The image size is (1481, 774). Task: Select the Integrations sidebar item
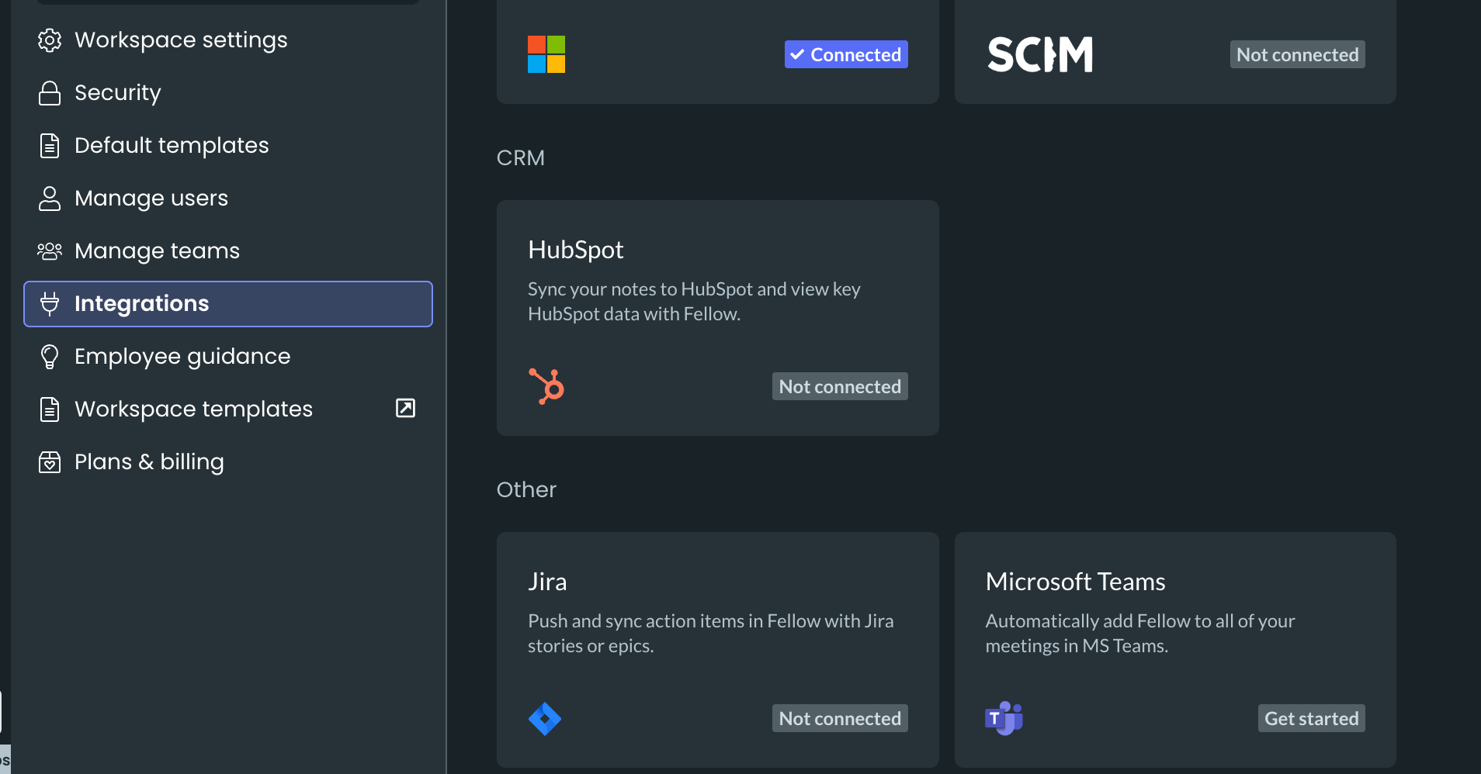(227, 304)
